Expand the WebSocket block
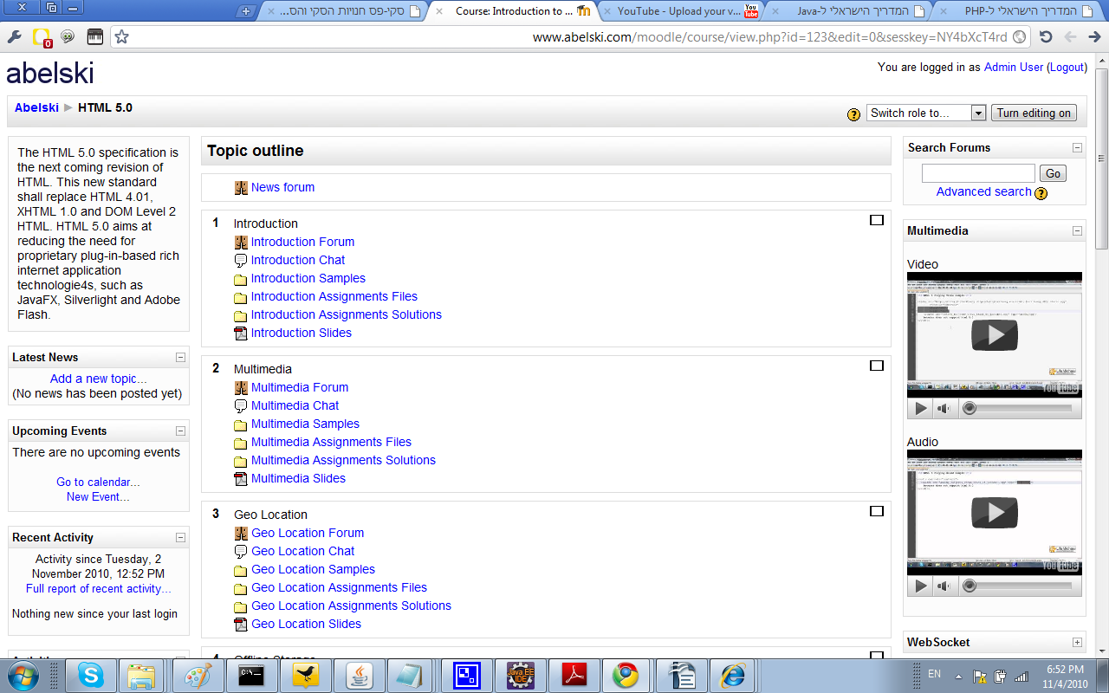Viewport: 1109px width, 693px height. click(1077, 642)
